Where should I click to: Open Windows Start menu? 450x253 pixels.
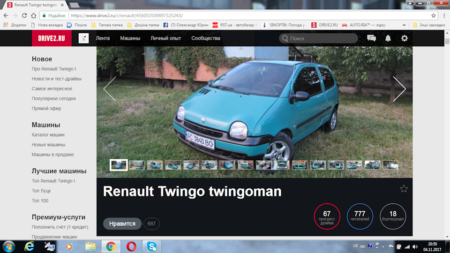tap(8, 246)
